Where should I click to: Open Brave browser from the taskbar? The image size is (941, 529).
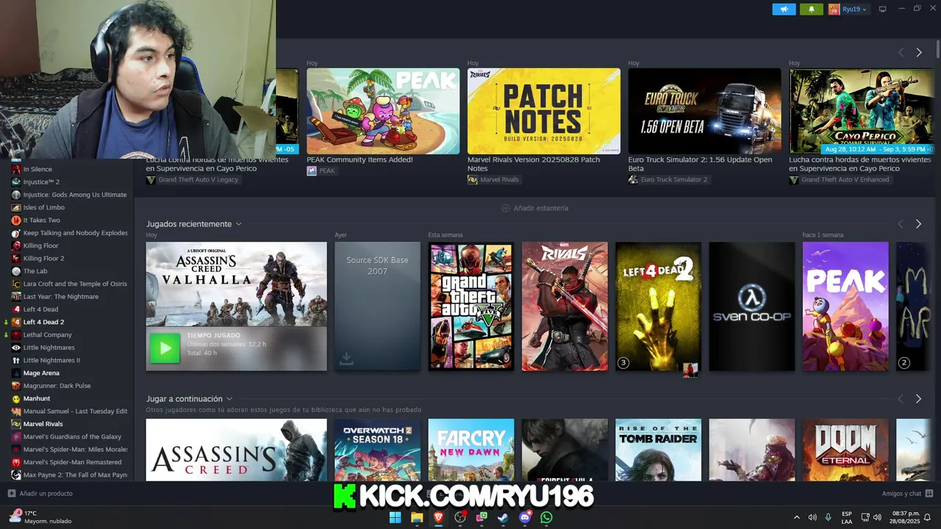(x=439, y=517)
